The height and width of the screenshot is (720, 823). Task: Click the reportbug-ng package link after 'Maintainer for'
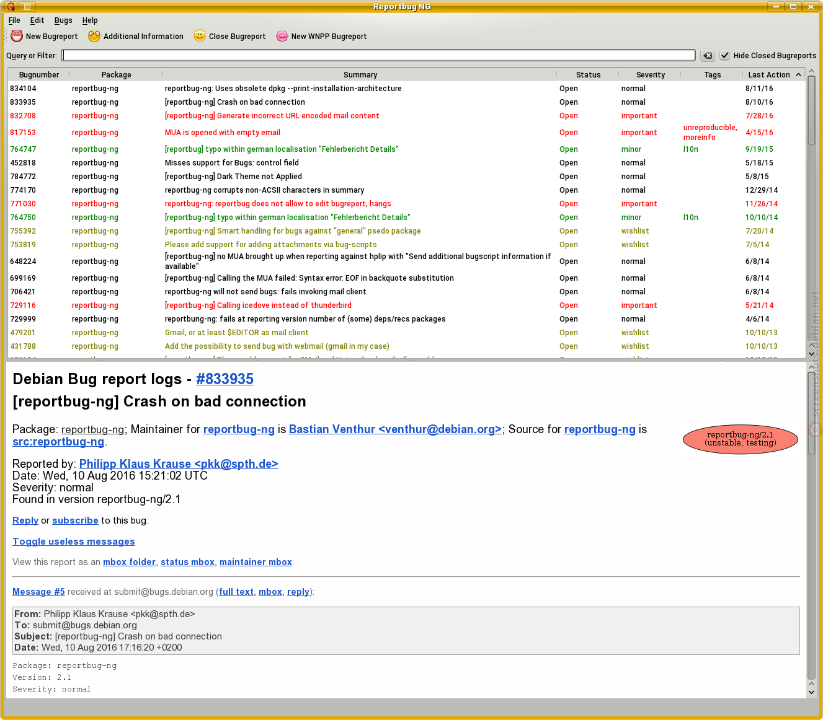239,429
